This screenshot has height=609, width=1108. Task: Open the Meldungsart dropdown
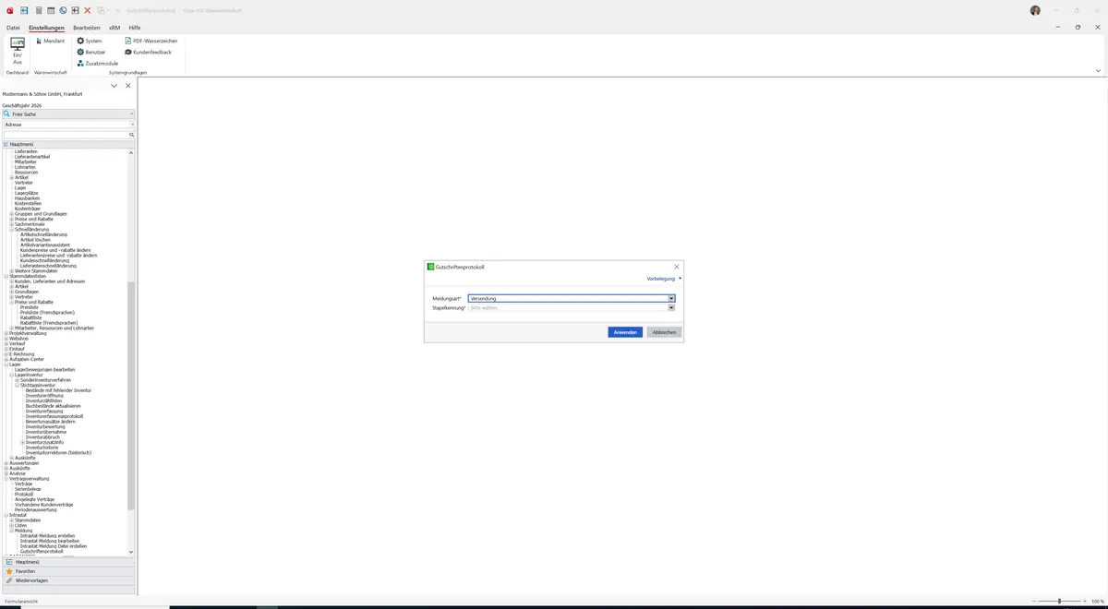click(671, 299)
